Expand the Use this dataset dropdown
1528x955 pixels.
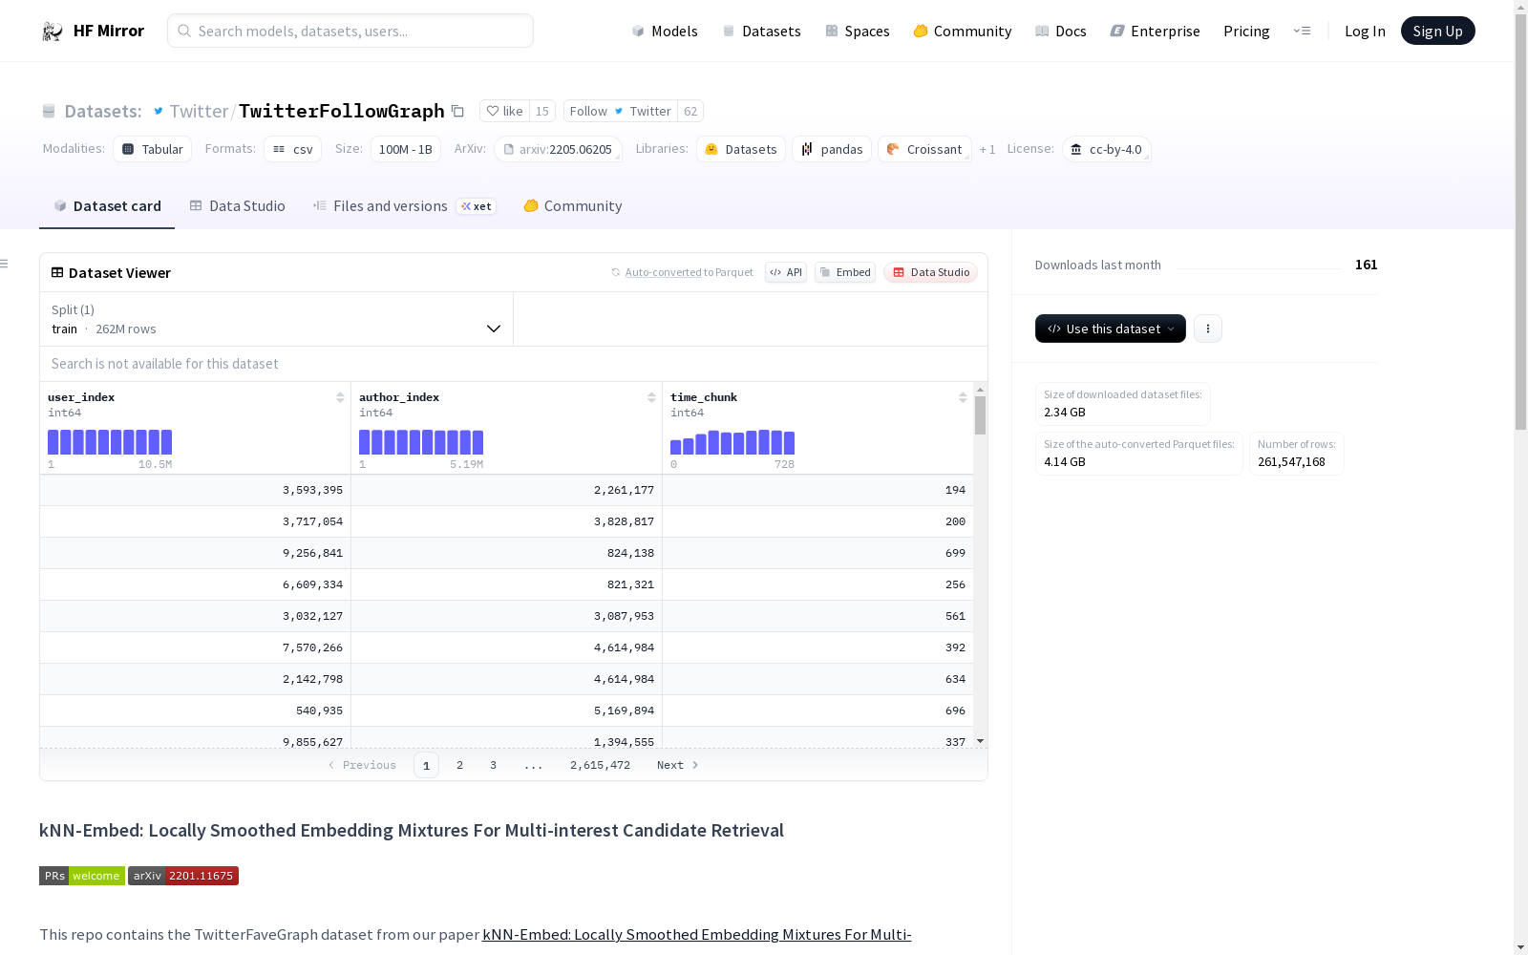(x=1111, y=329)
